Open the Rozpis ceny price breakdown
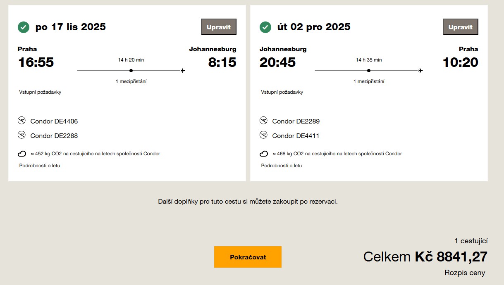The width and height of the screenshot is (504, 285). tap(465, 273)
